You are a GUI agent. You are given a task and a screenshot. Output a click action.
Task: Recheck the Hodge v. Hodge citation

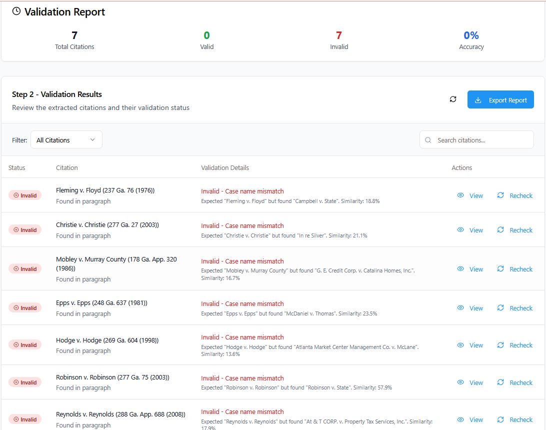[514, 345]
